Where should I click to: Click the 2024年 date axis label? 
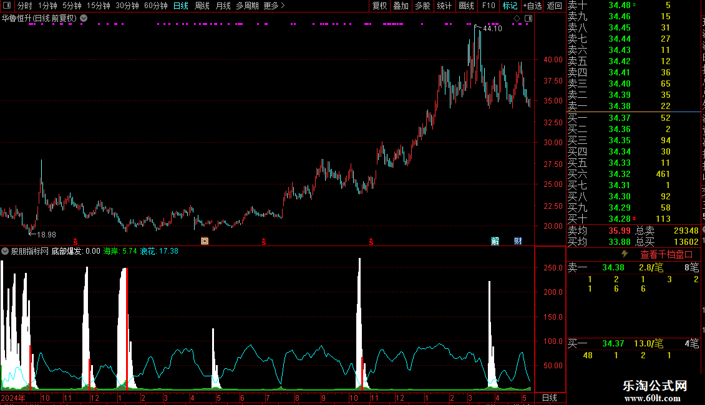pyautogui.click(x=13, y=398)
